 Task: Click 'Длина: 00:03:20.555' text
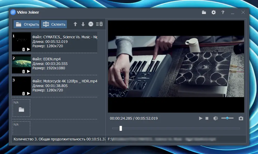point(50,64)
